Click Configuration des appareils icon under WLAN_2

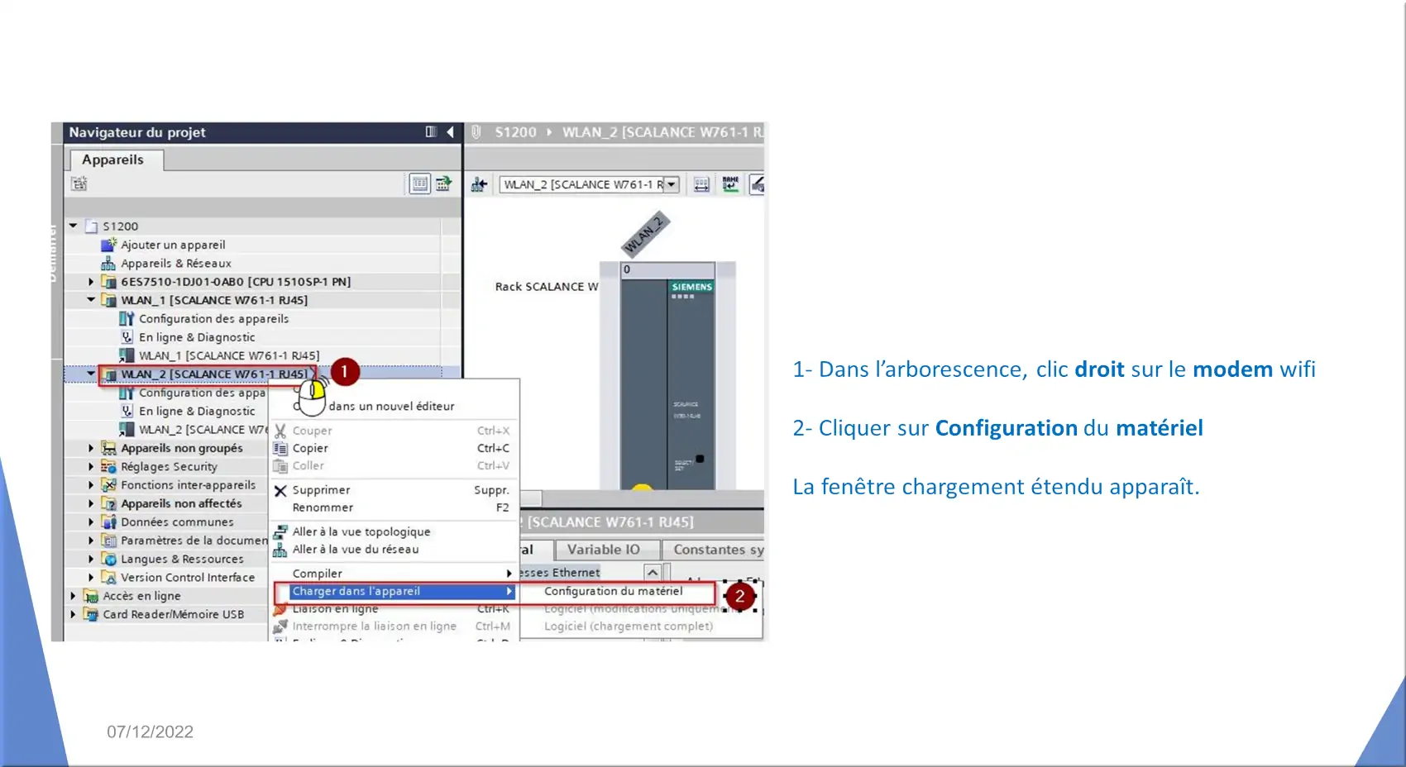[x=127, y=393]
